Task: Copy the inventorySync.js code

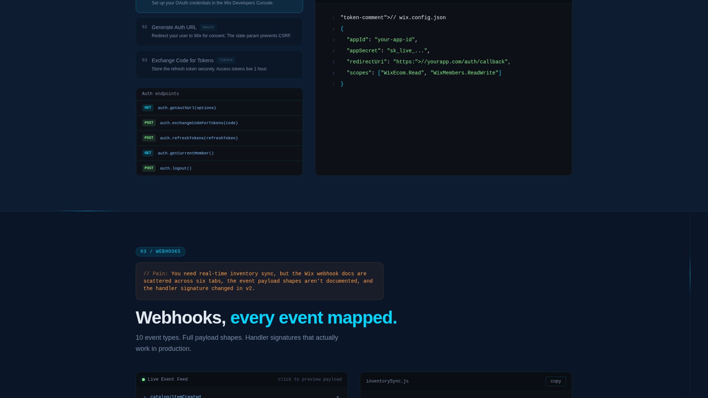Action: (x=556, y=381)
